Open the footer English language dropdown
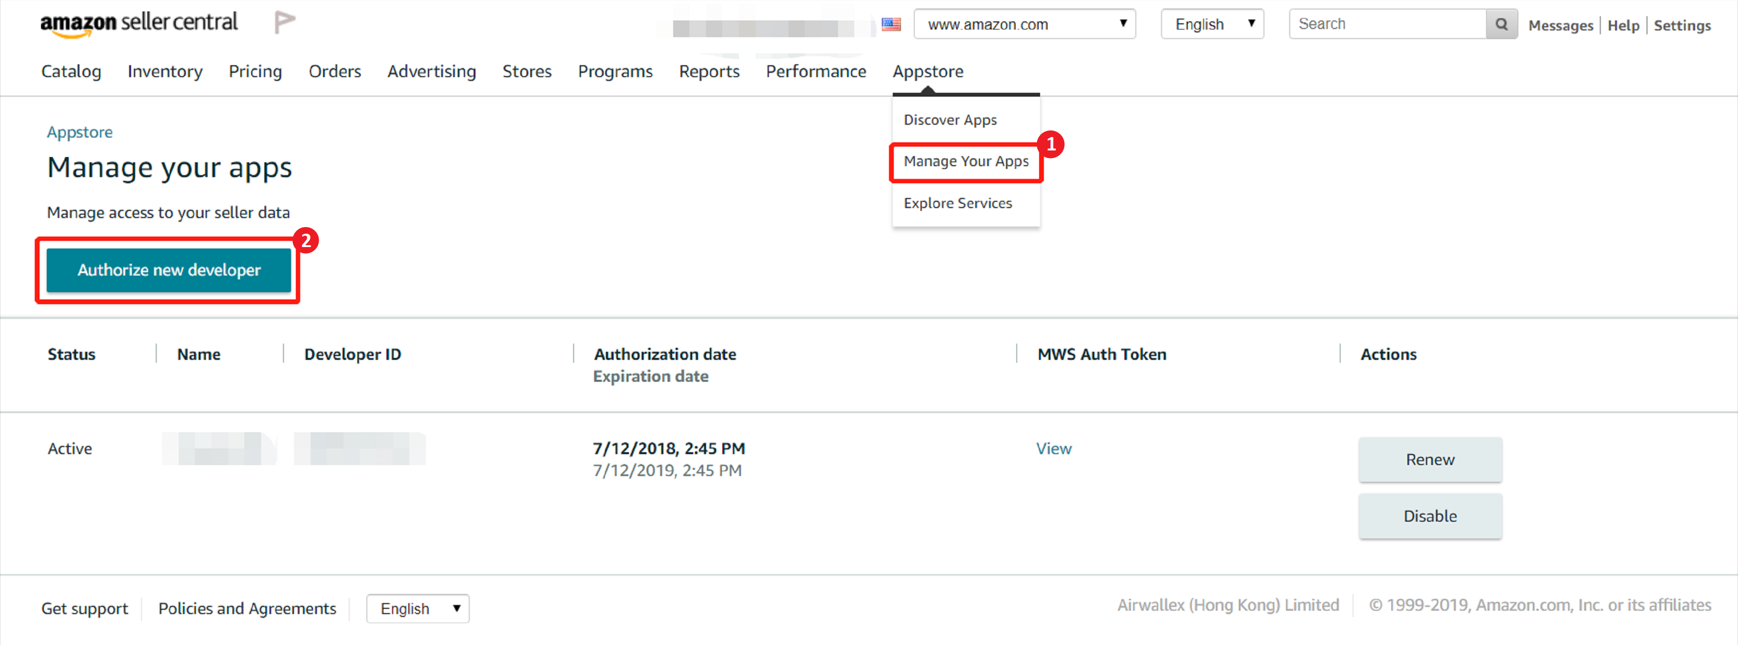The image size is (1738, 645). pyautogui.click(x=418, y=609)
